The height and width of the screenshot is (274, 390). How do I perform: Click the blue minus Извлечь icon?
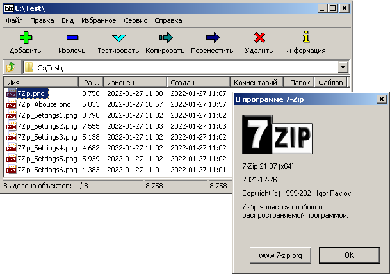[x=72, y=38]
